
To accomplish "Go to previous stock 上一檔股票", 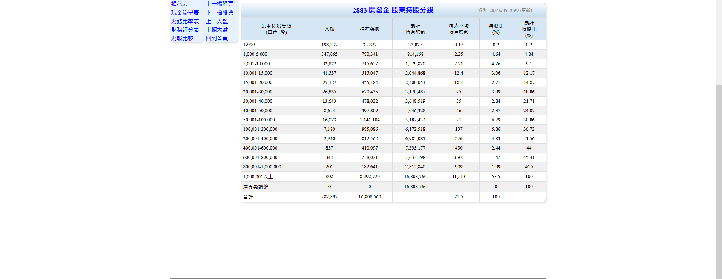I will click(x=220, y=4).
